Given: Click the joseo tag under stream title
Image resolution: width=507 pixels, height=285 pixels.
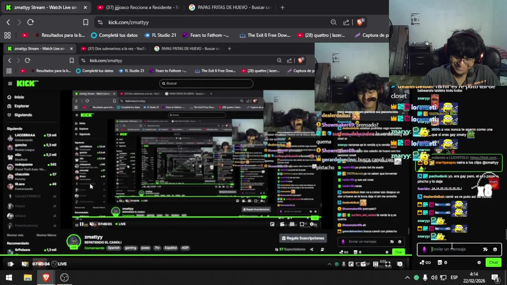Looking at the screenshot, I should (145, 248).
